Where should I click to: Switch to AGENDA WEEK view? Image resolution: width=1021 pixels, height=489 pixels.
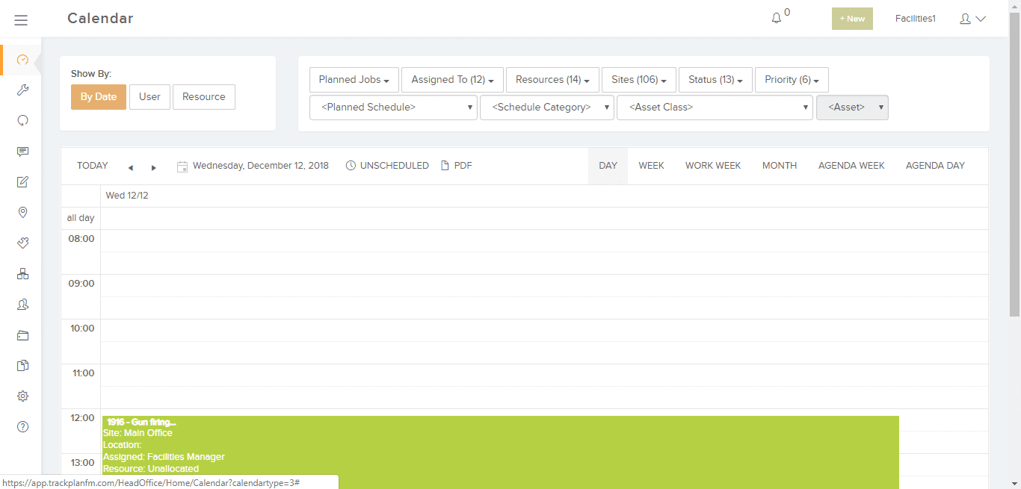(x=851, y=166)
